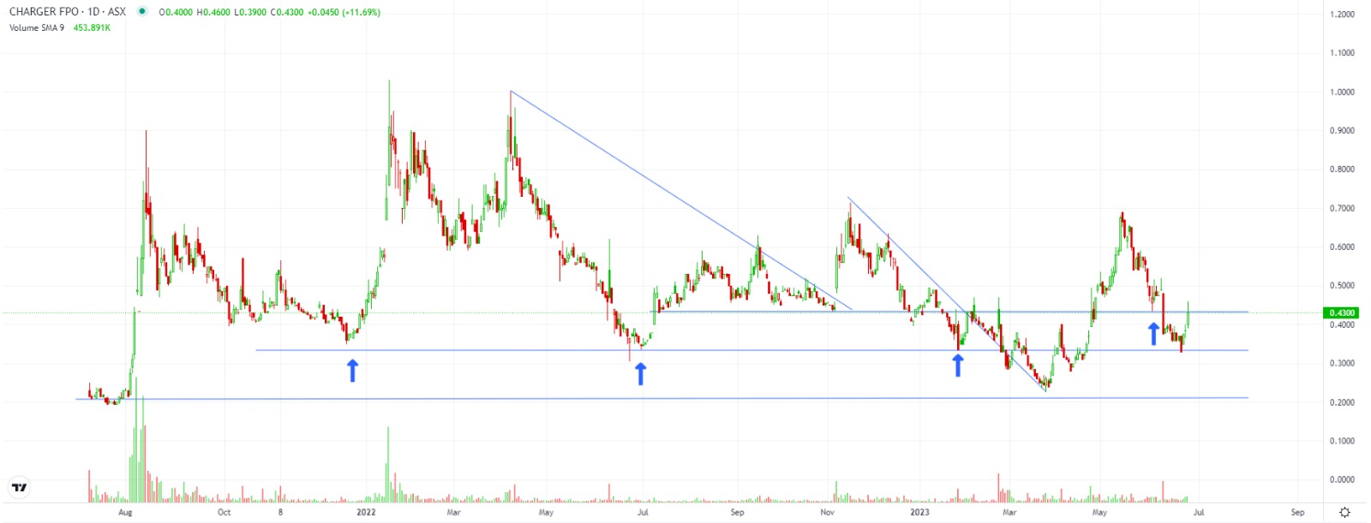Click the +11.69% change value

tap(361, 12)
